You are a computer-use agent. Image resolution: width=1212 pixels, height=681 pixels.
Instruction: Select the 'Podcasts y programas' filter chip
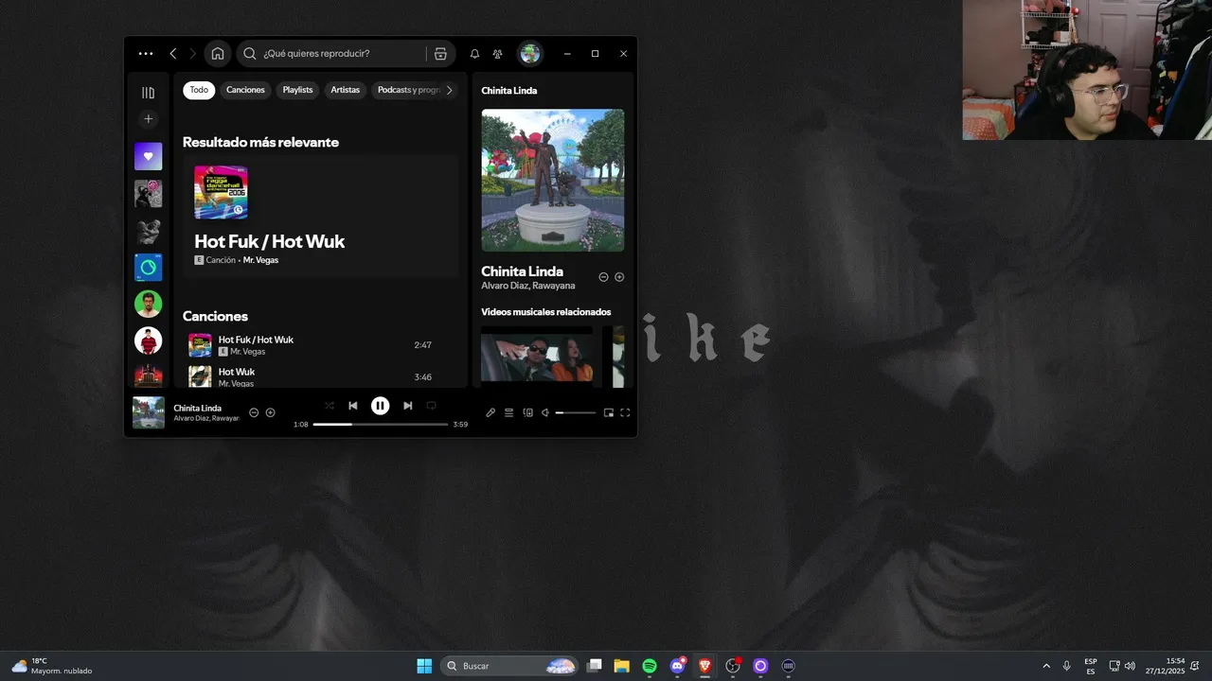coord(409,90)
